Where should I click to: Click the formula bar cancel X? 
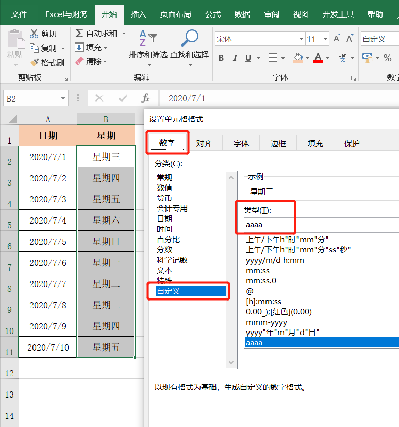click(99, 98)
